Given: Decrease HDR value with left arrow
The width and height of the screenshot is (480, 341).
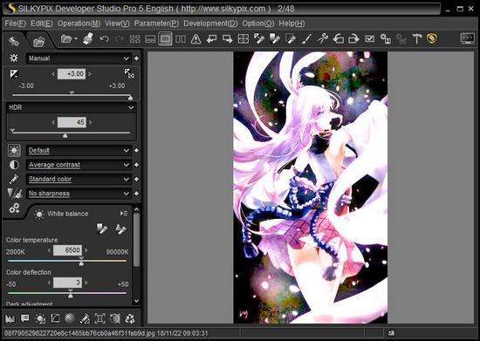Looking at the screenshot, I should (x=53, y=122).
